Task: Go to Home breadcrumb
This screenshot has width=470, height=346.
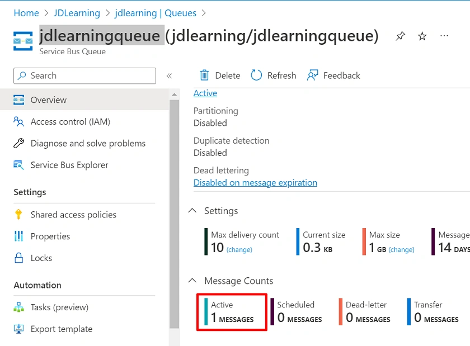Action: 26,13
